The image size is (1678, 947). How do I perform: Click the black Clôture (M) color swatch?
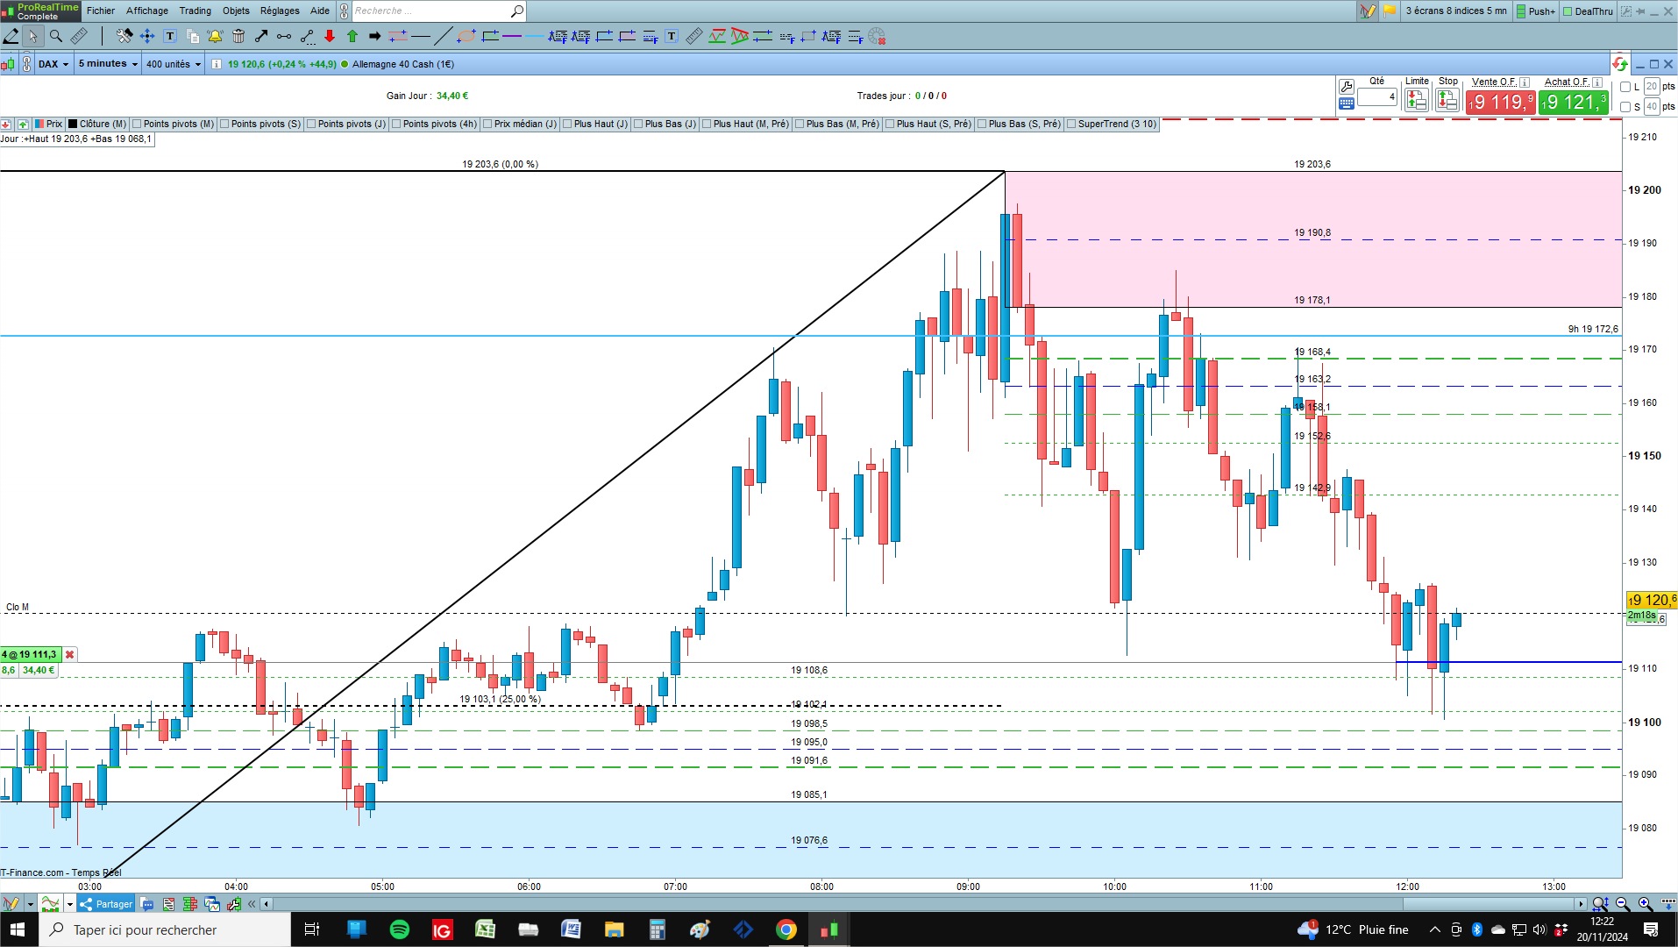pyautogui.click(x=73, y=125)
